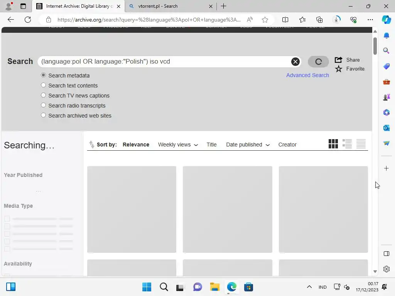The width and height of the screenshot is (395, 296).
Task: Open sidebar search
Action: tap(386, 50)
